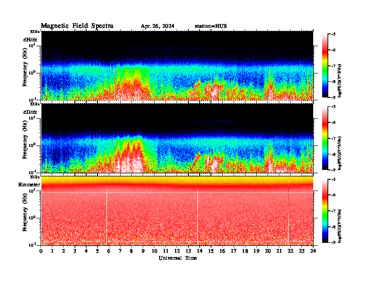Click hour 16 on the time axis
This screenshot has width=373, height=288.
(222, 251)
